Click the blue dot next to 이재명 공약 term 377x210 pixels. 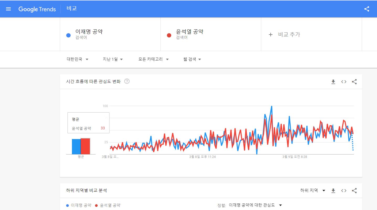tap(69, 35)
